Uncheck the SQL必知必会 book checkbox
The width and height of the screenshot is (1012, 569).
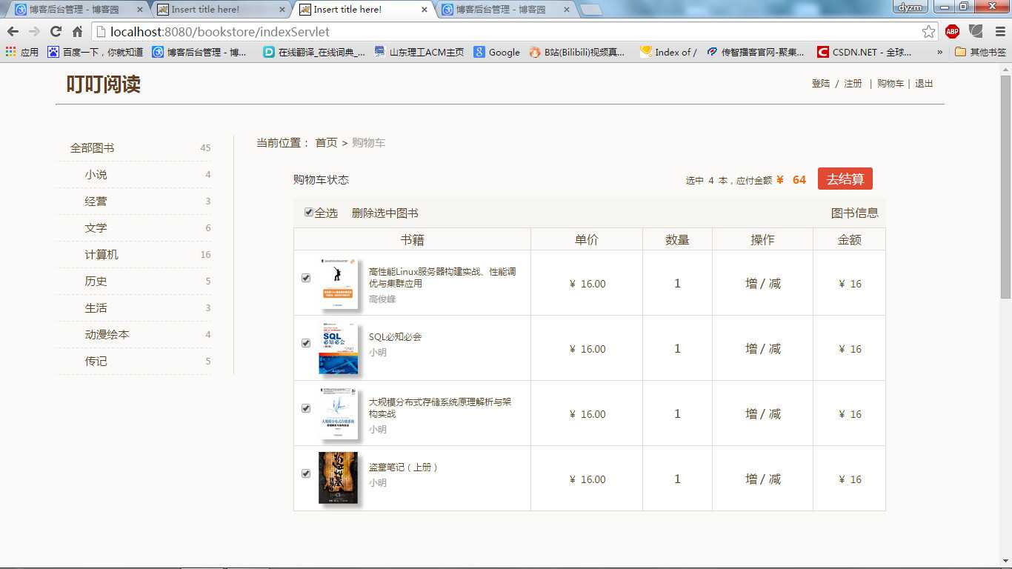tap(306, 343)
